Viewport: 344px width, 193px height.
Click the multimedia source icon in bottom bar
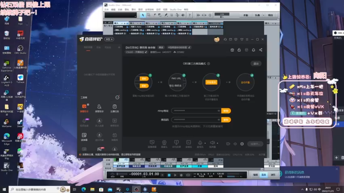pos(188,144)
